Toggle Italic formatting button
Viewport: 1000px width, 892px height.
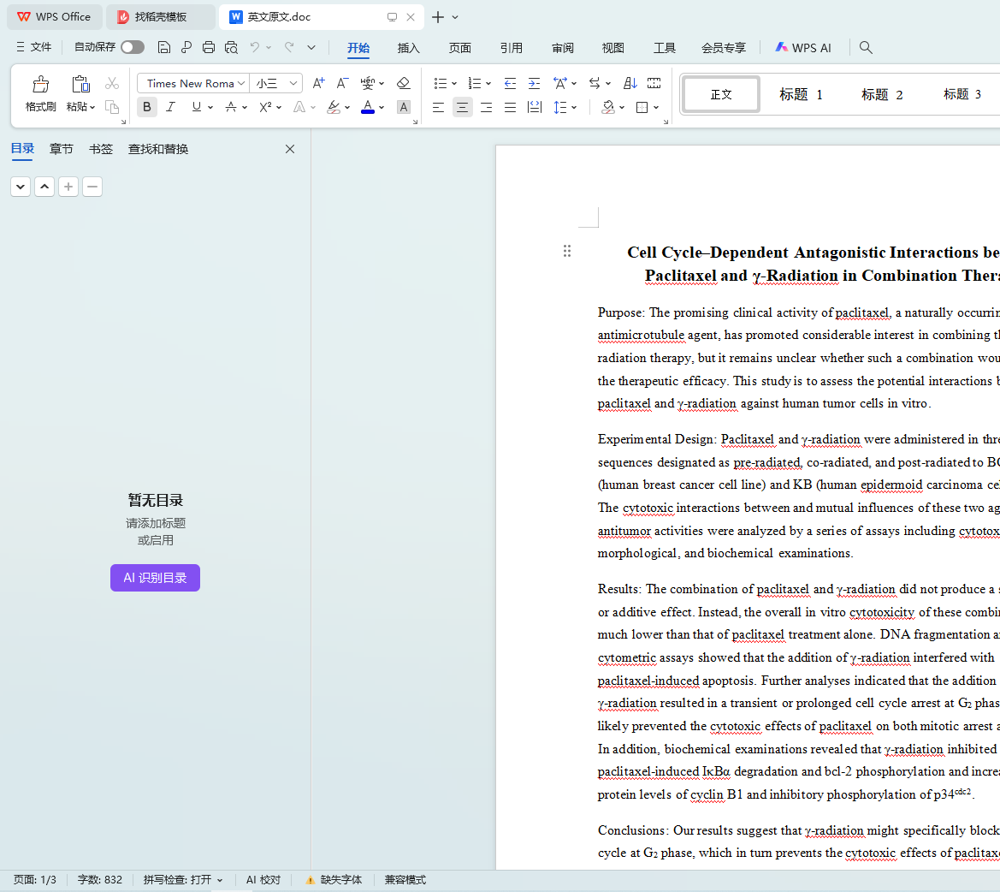(170, 106)
